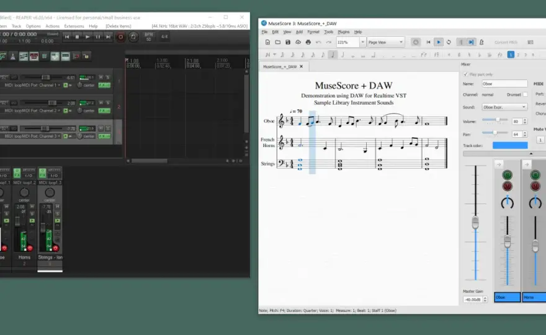Click REAPER track 1 volume fader
Screen dimensions: 546x335
coord(46,78)
